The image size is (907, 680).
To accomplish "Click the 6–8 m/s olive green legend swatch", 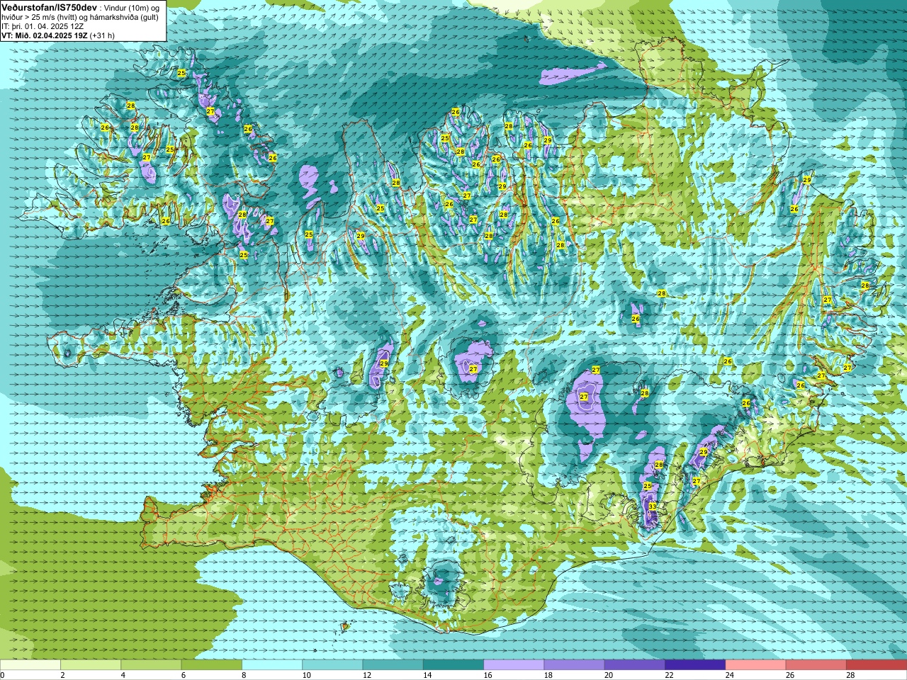I will [x=212, y=665].
